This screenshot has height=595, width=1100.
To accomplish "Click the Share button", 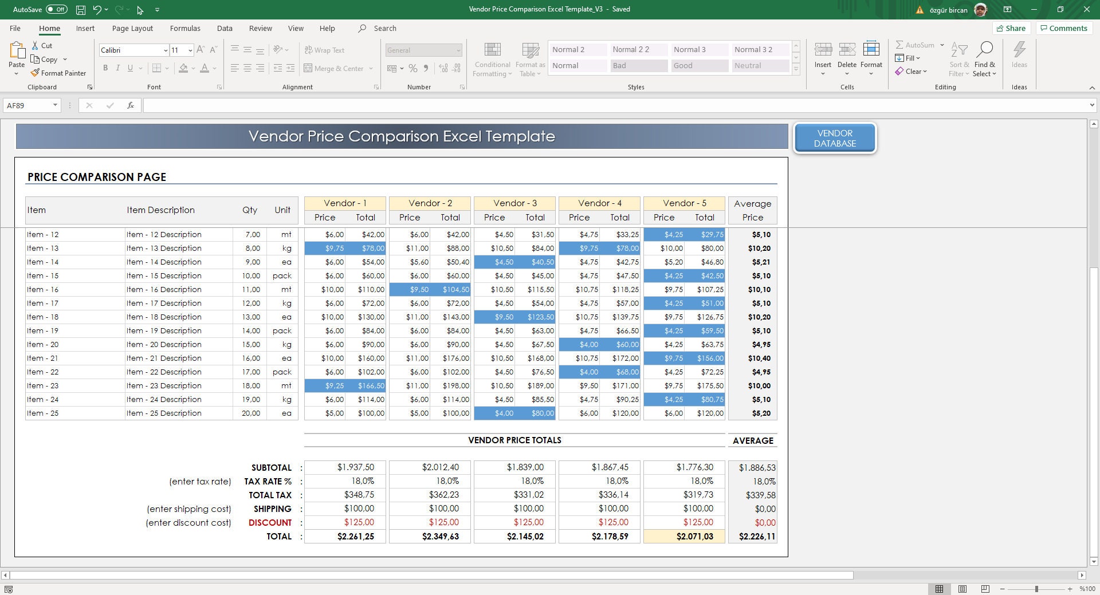I will (1011, 28).
